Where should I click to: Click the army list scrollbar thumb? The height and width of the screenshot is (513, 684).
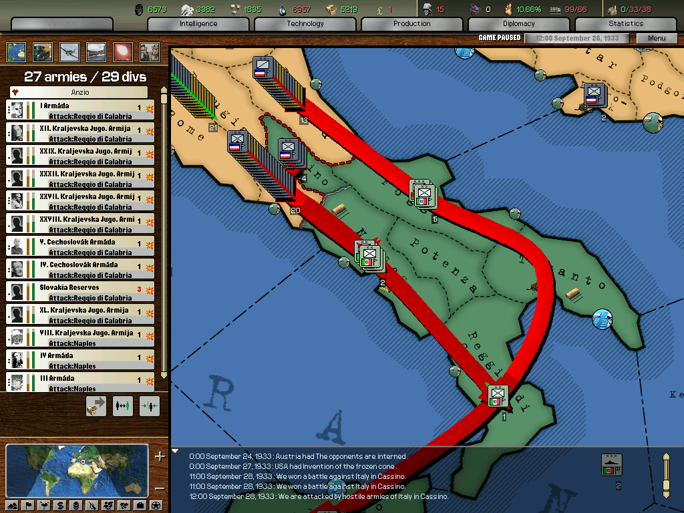click(164, 99)
